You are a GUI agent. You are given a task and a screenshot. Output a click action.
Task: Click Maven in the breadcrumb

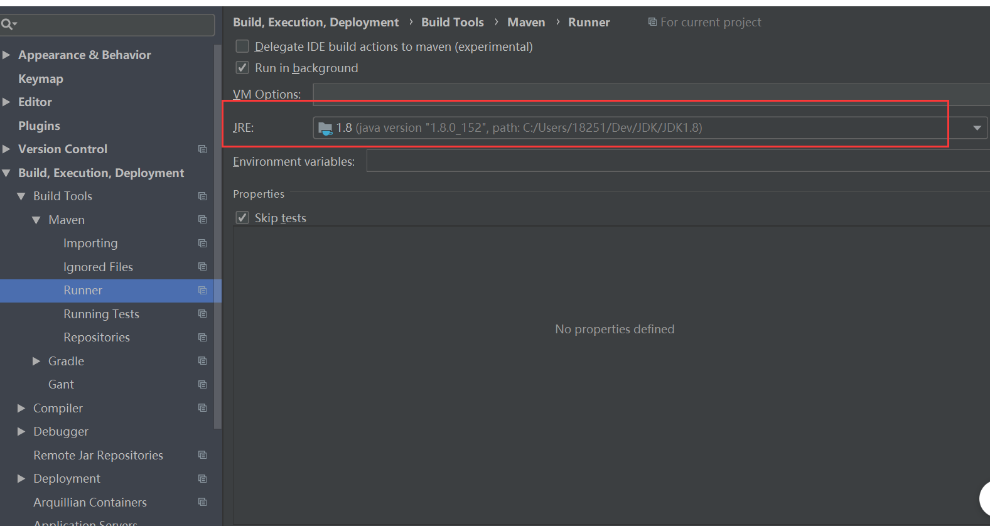tap(526, 22)
